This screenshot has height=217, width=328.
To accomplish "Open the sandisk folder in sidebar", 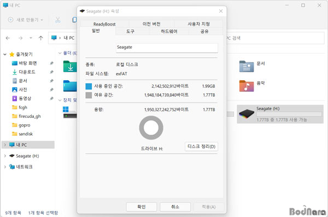I will coord(26,134).
